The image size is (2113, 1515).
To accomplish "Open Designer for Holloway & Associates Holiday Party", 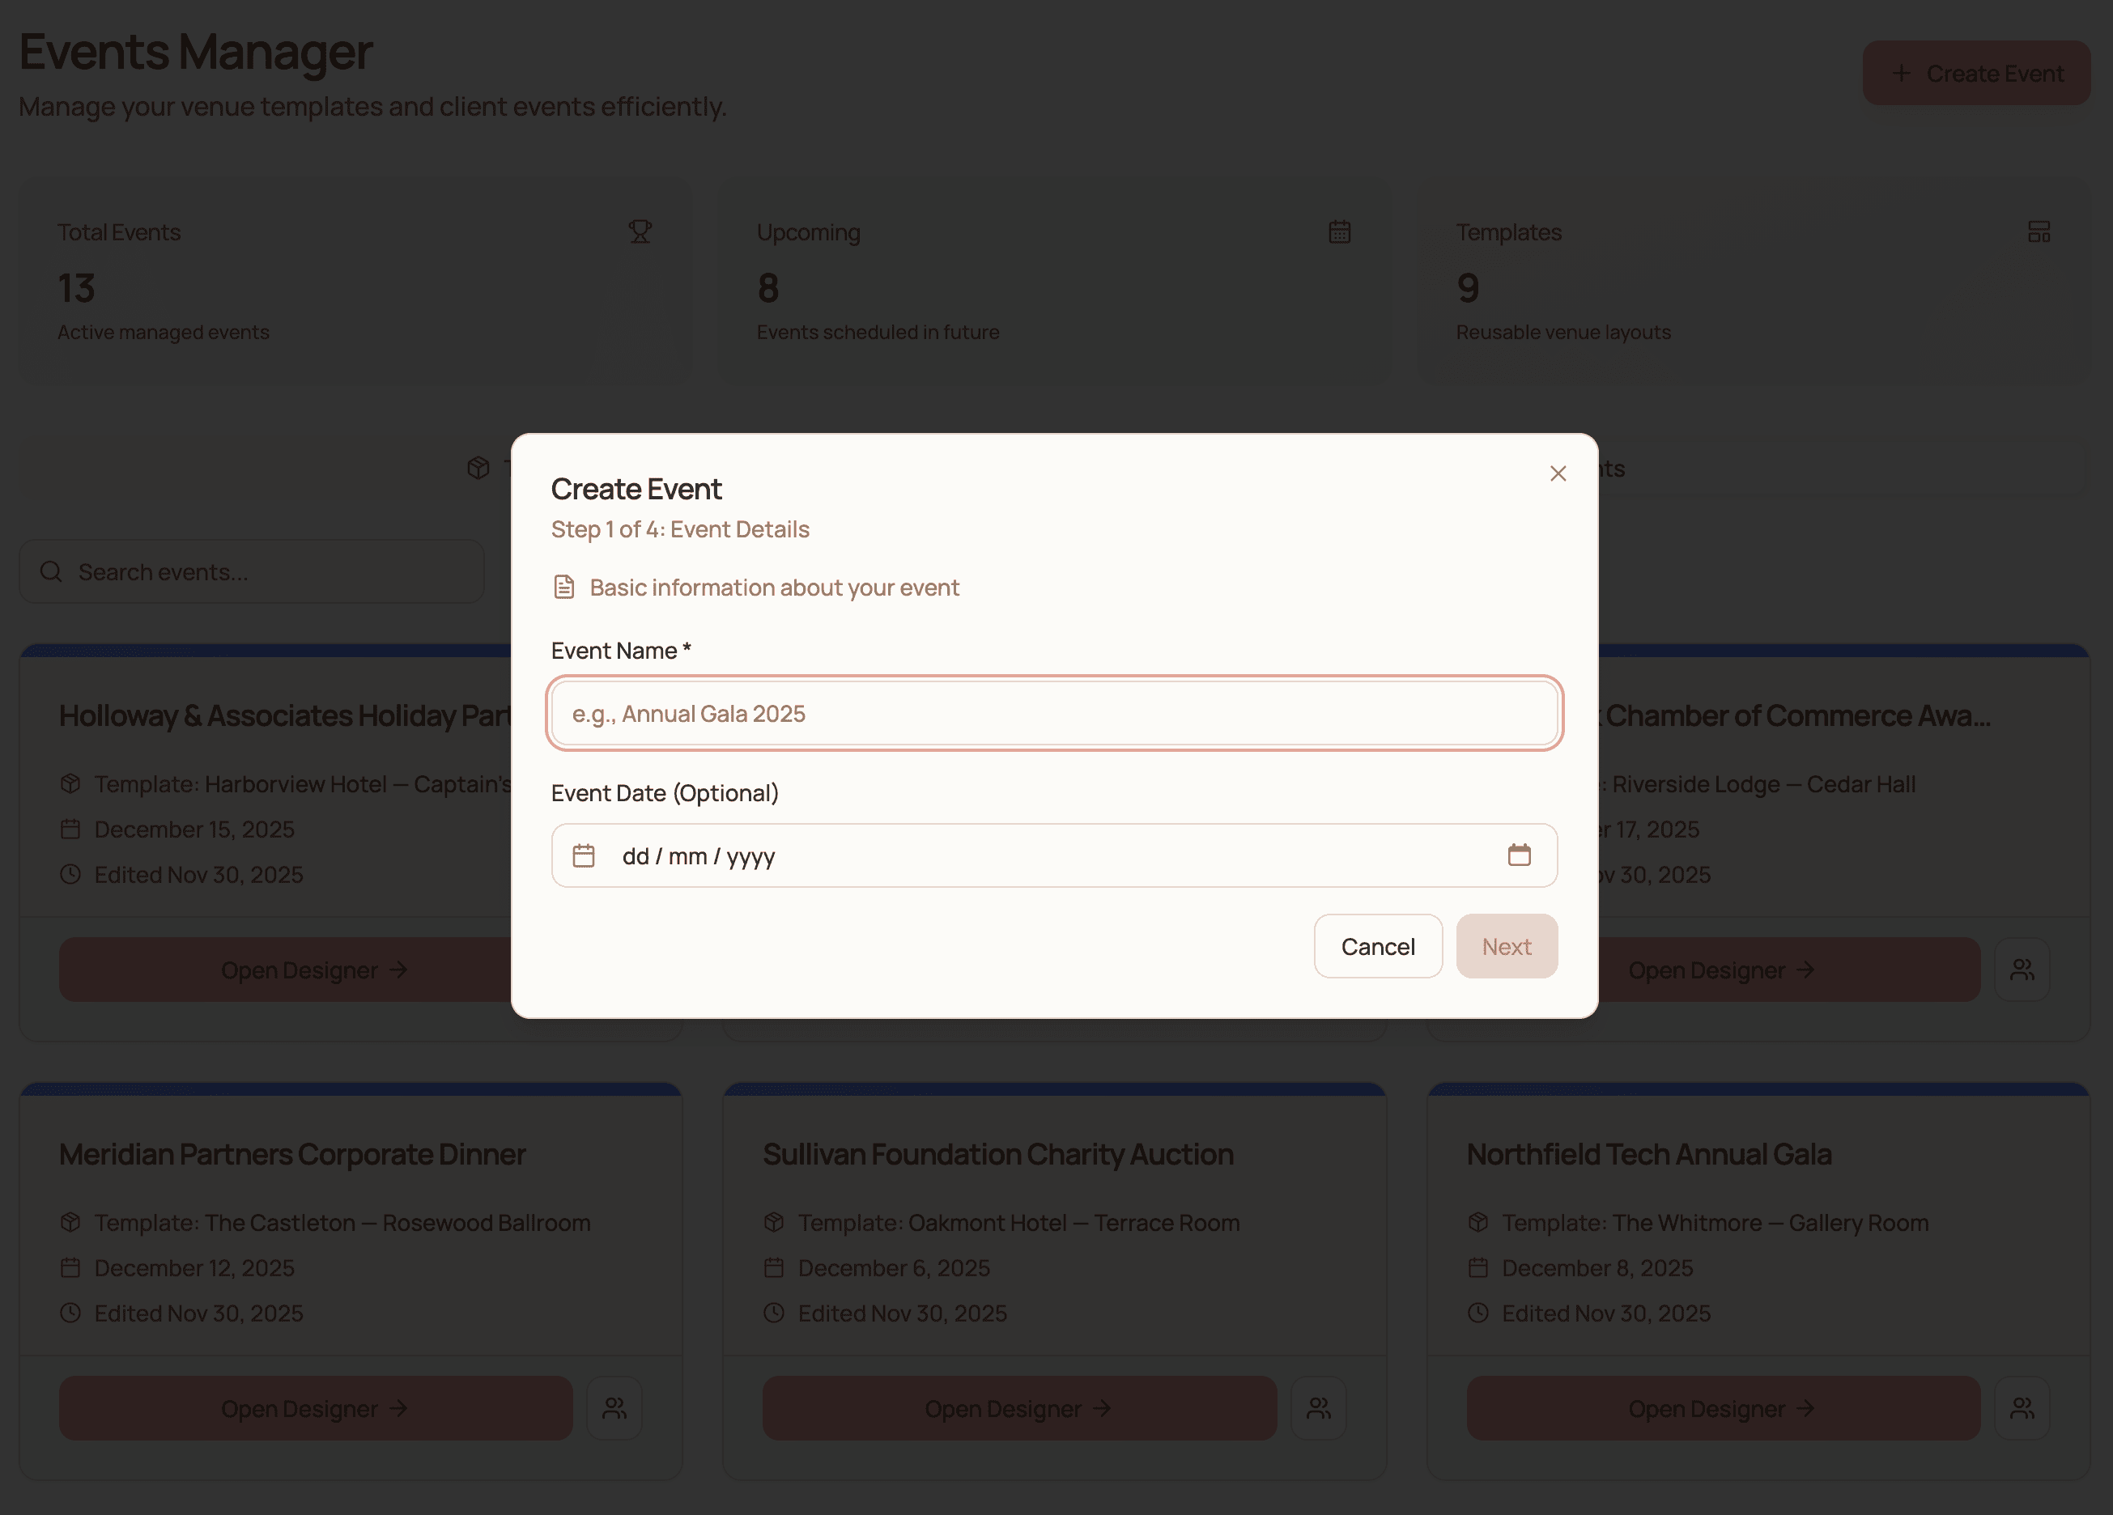I will pos(314,970).
